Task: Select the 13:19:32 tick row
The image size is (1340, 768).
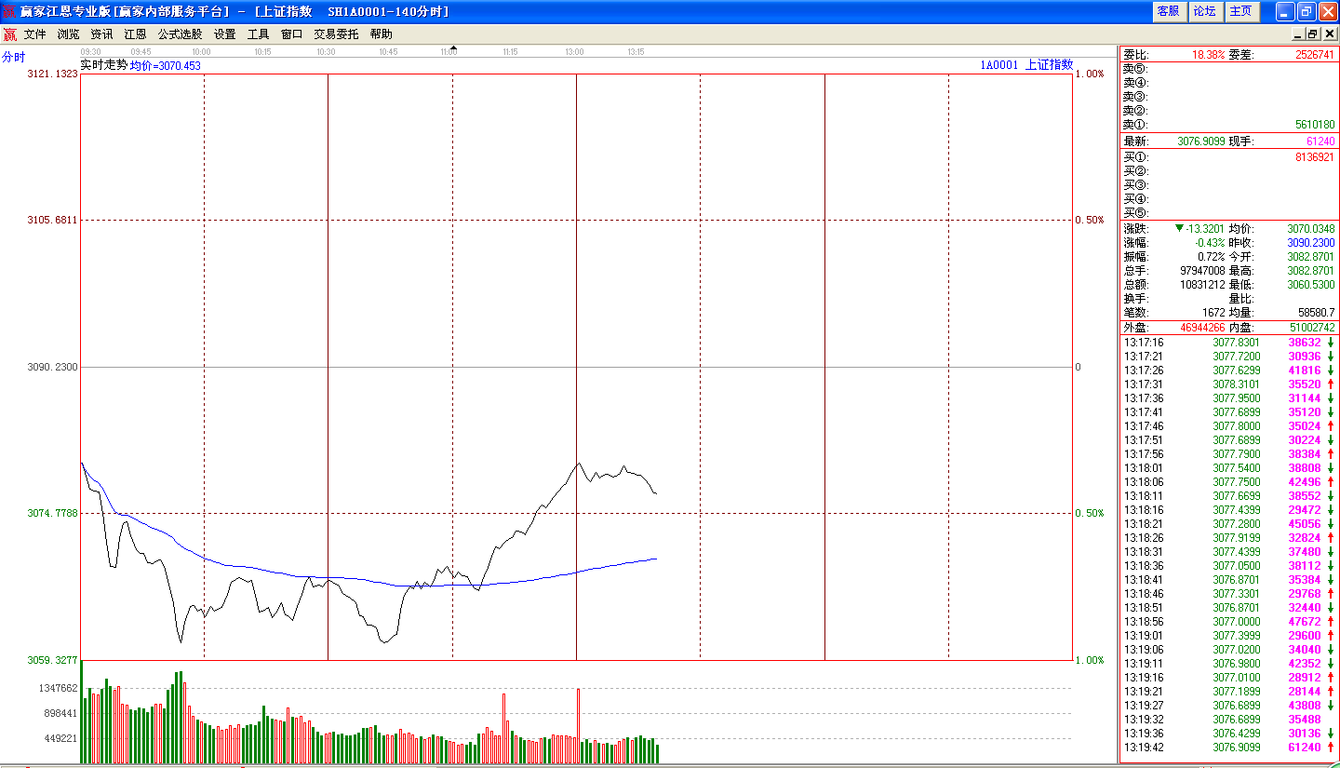Action: tap(1228, 720)
